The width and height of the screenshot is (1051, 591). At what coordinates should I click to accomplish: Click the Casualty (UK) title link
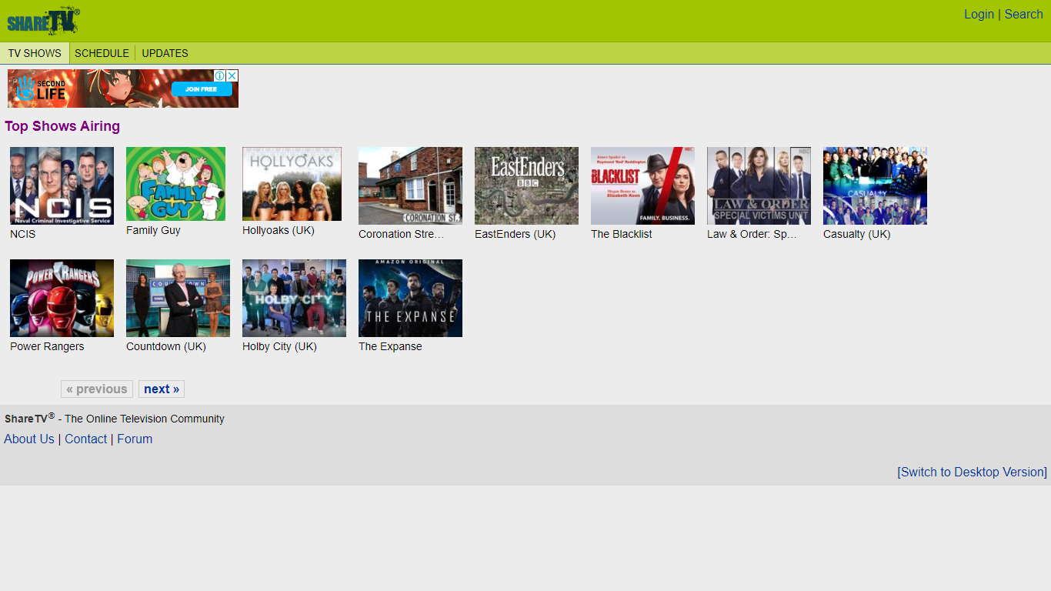pos(856,234)
